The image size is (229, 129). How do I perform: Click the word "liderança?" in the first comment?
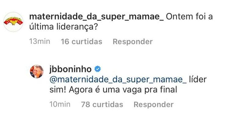[x=78, y=28]
